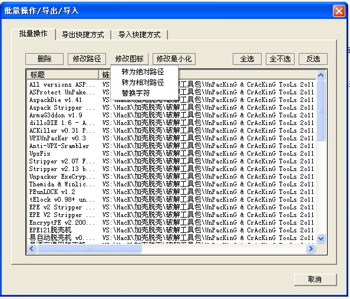
Task: Click the 修改图标 button
Action: pyautogui.click(x=129, y=59)
